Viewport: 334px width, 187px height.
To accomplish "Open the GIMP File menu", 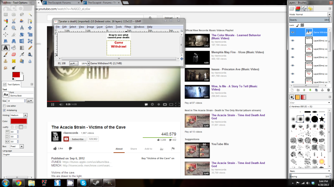I will tap(57, 27).
